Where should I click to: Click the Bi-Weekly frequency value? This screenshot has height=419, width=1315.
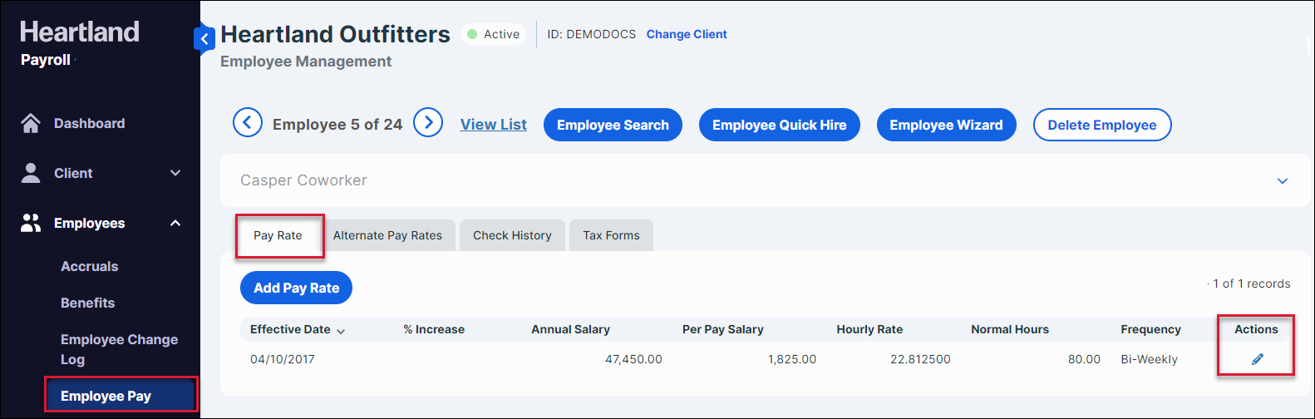pos(1149,359)
